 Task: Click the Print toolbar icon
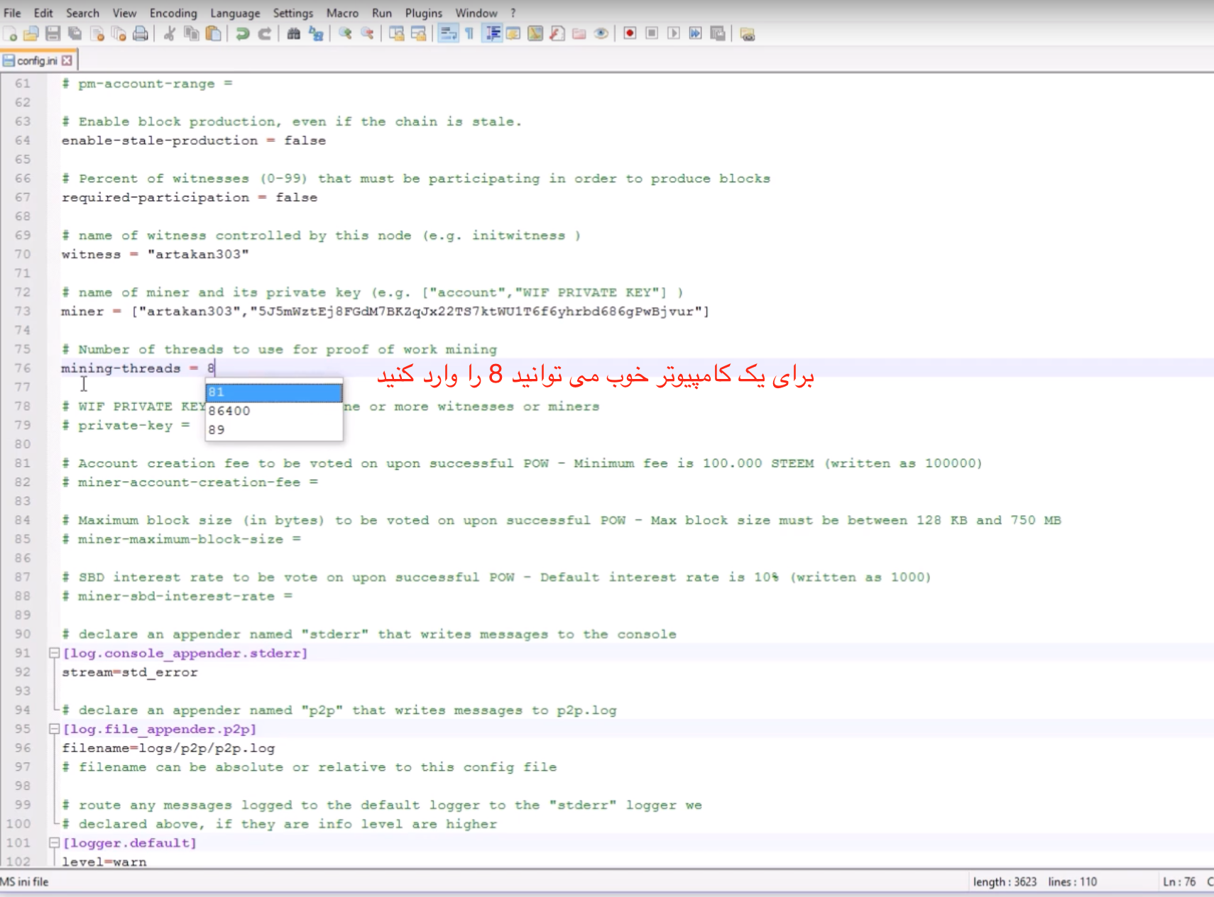[x=141, y=33]
